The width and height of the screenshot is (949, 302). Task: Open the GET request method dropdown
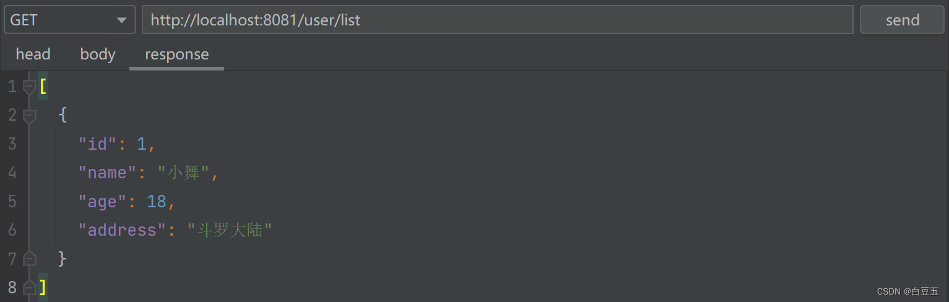[69, 20]
